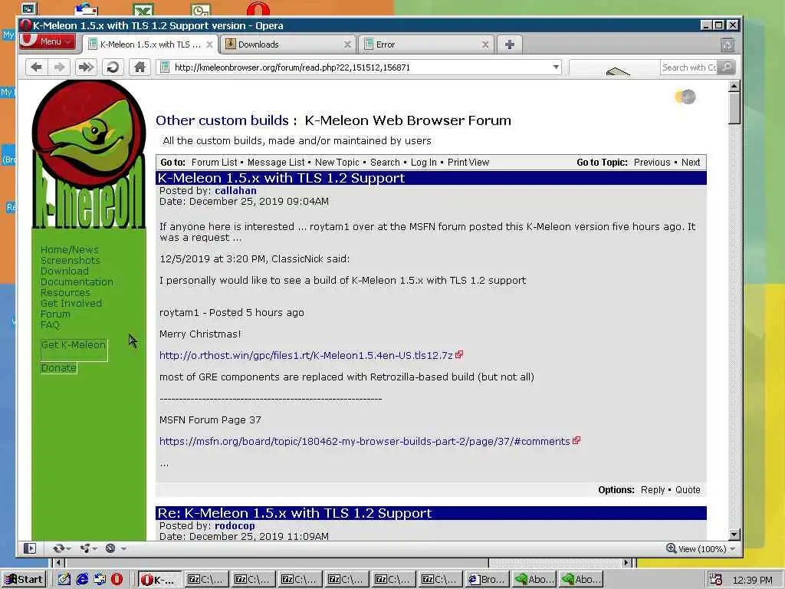Screen dimensions: 785x589
Task: Click the Opera Turbo icon in status bar
Action: (110, 548)
